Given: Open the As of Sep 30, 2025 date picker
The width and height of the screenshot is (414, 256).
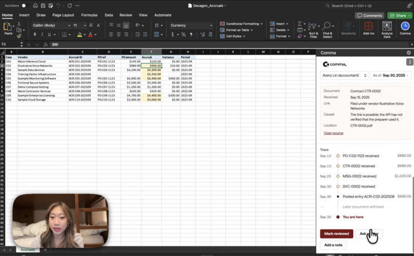Looking at the screenshot, I should (x=390, y=75).
